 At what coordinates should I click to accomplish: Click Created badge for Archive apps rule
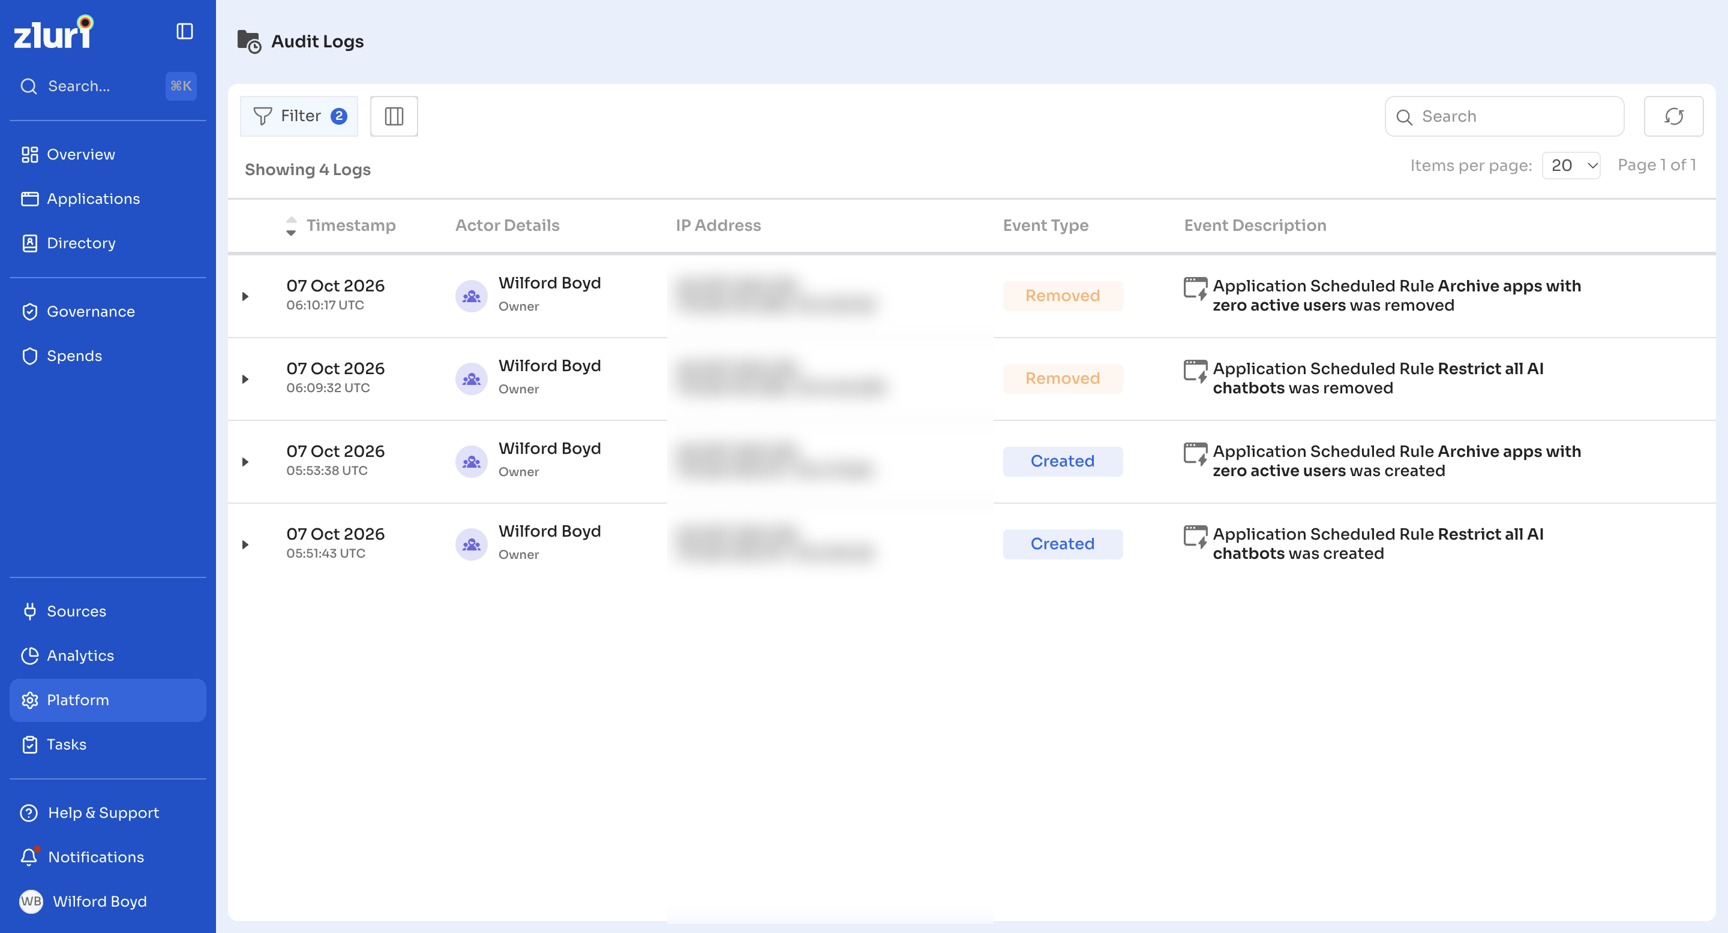(x=1062, y=461)
